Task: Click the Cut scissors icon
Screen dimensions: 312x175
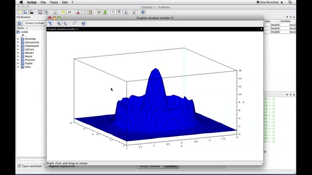Action: (78, 12)
